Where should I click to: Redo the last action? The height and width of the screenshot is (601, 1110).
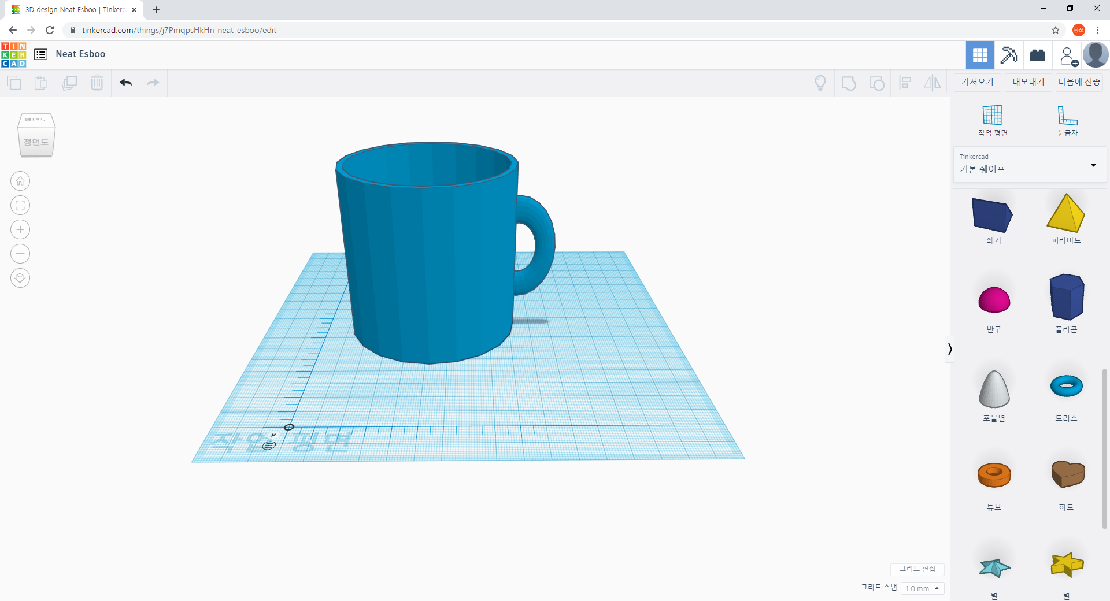tap(153, 83)
